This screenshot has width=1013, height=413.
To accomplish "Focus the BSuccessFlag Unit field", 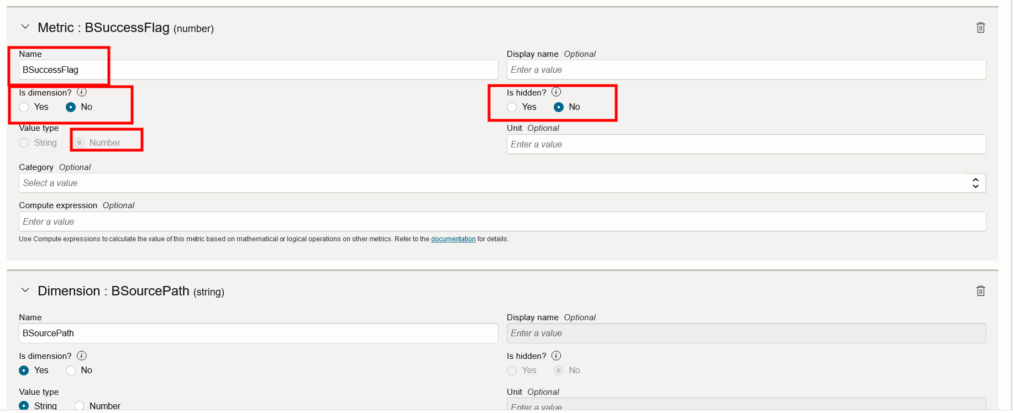I will pyautogui.click(x=746, y=145).
